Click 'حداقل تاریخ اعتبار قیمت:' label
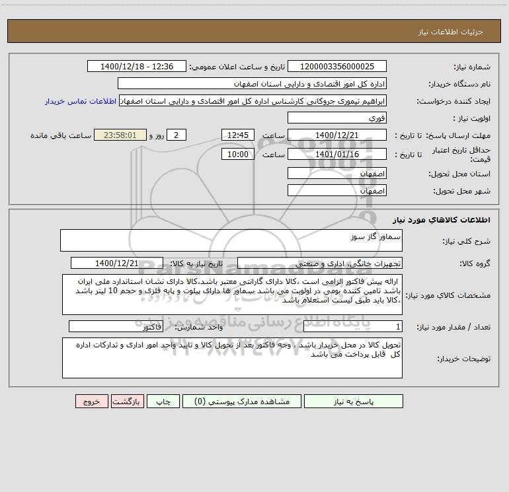Viewport: 509px width, 492px height. pos(461,155)
